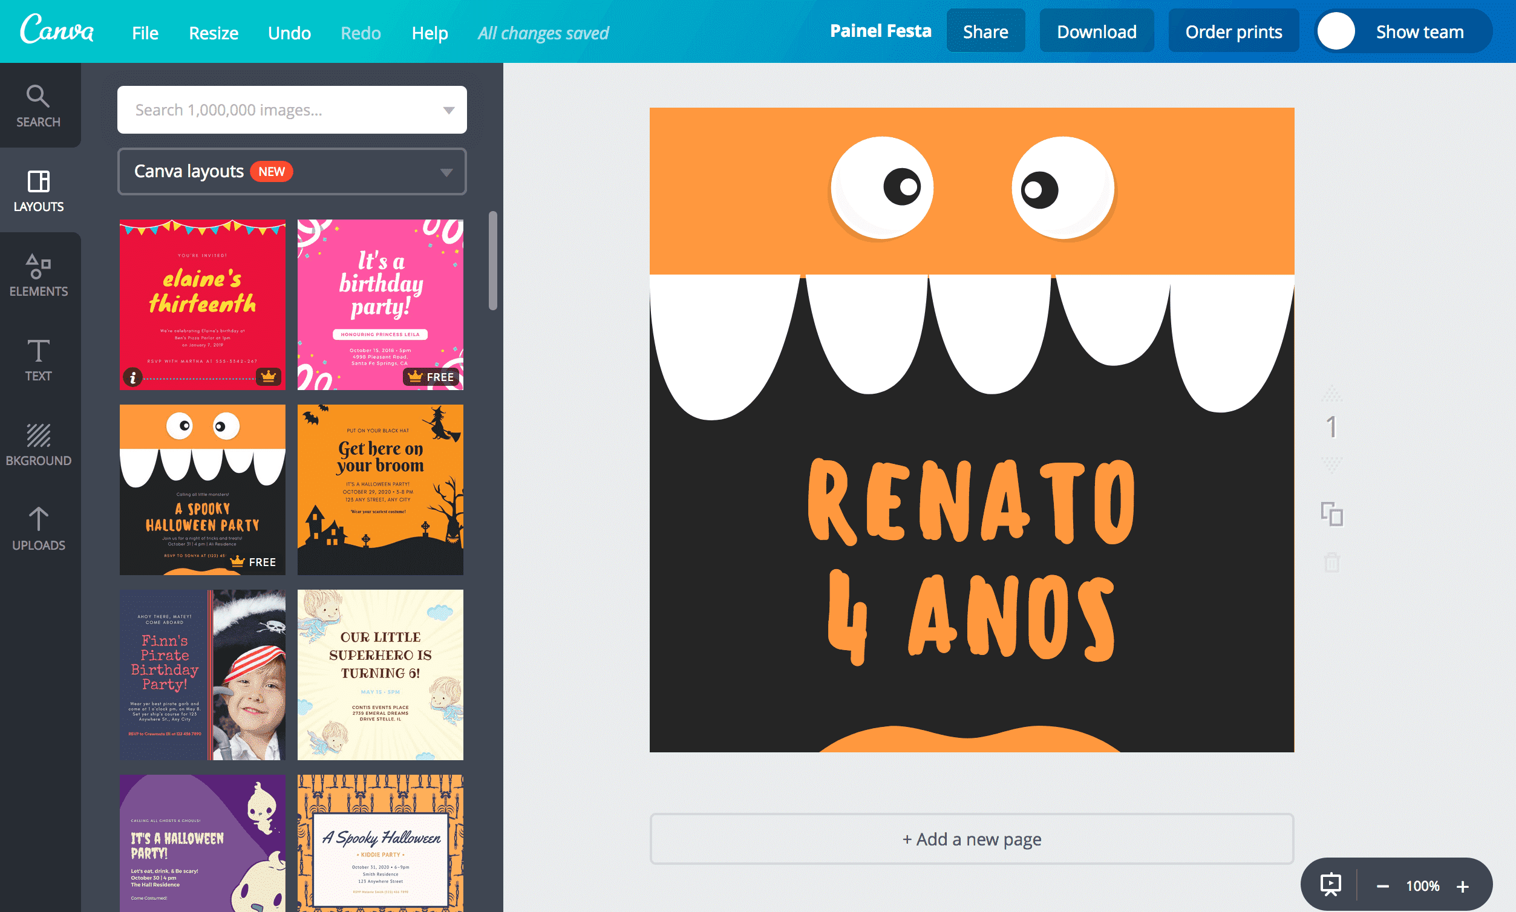Click the Share button
The width and height of the screenshot is (1516, 912).
point(985,31)
